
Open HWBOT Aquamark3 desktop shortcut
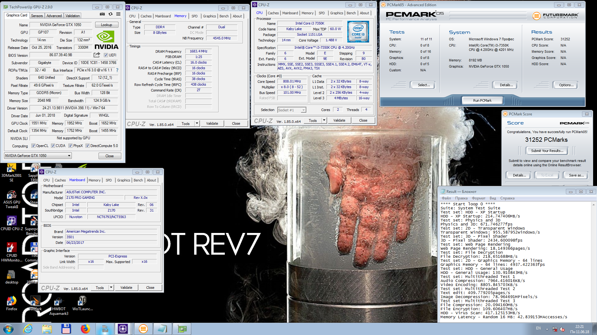click(59, 306)
